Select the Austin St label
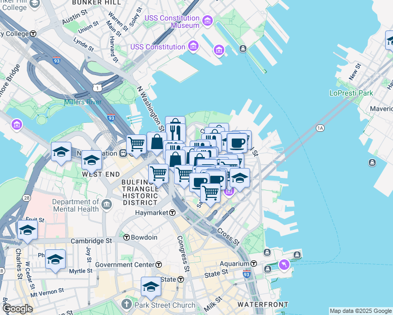The width and height of the screenshot is (393, 315). 75,17
